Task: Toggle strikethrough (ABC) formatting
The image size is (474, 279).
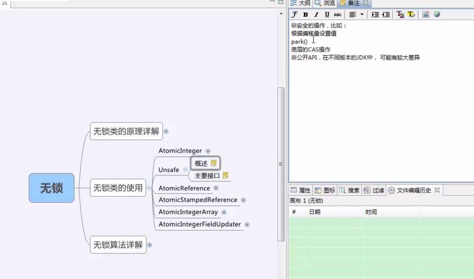Action: click(337, 14)
